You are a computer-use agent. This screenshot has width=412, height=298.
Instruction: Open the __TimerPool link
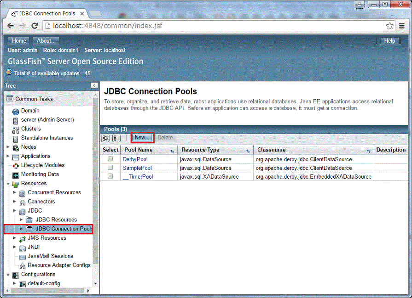tap(138, 177)
